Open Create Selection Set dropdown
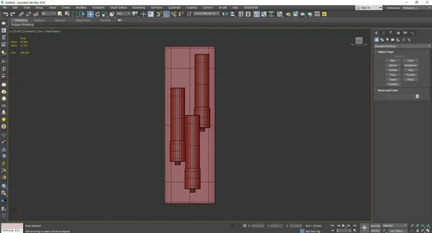The width and height of the screenshot is (432, 233). pyautogui.click(x=206, y=14)
